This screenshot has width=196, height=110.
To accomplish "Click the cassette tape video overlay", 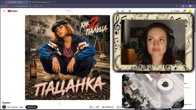I will (153, 91).
